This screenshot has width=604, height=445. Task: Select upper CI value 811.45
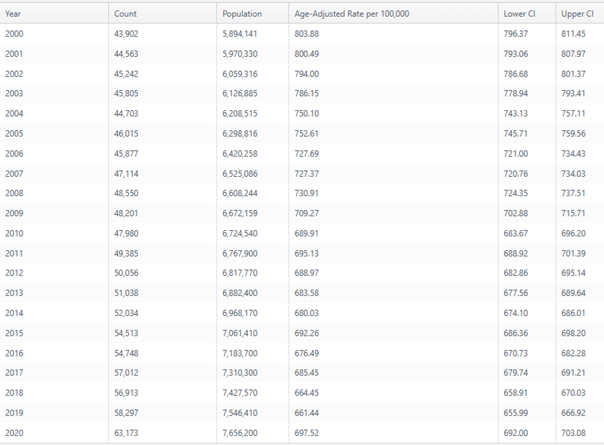[x=573, y=34]
